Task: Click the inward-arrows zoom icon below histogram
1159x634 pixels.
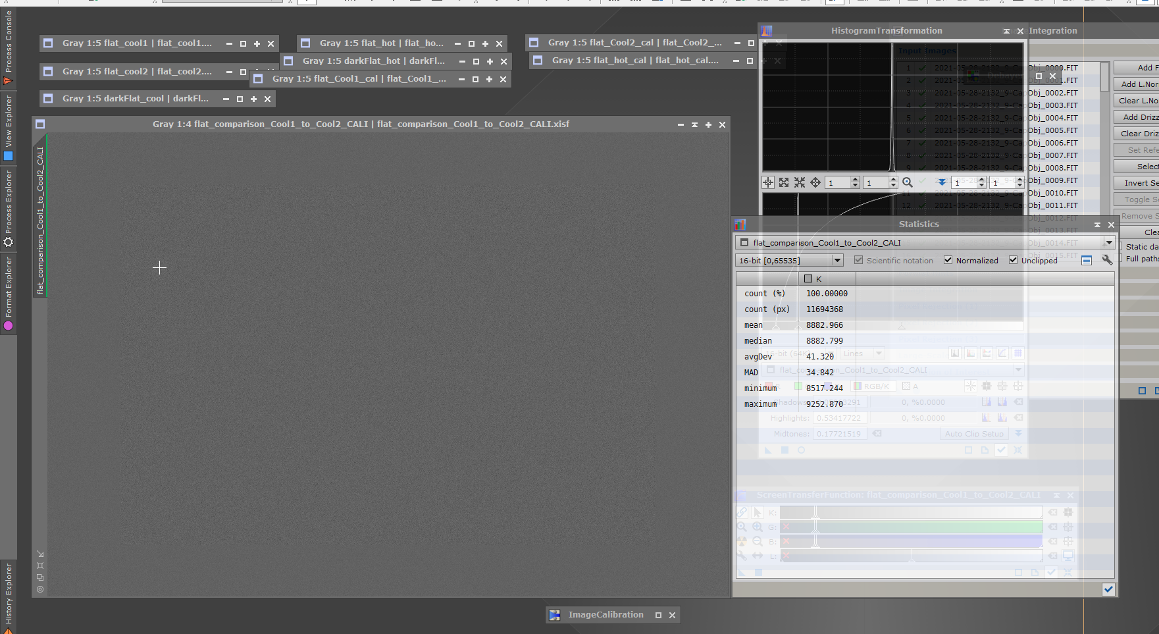Action: [x=800, y=182]
